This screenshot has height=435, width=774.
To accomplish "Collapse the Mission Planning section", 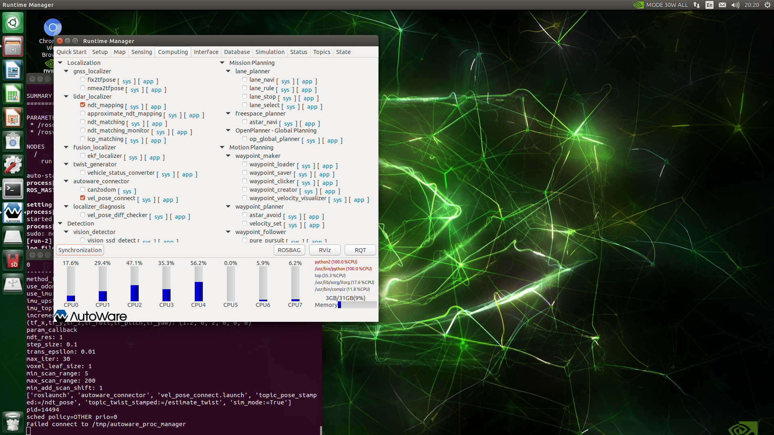I will pyautogui.click(x=222, y=62).
